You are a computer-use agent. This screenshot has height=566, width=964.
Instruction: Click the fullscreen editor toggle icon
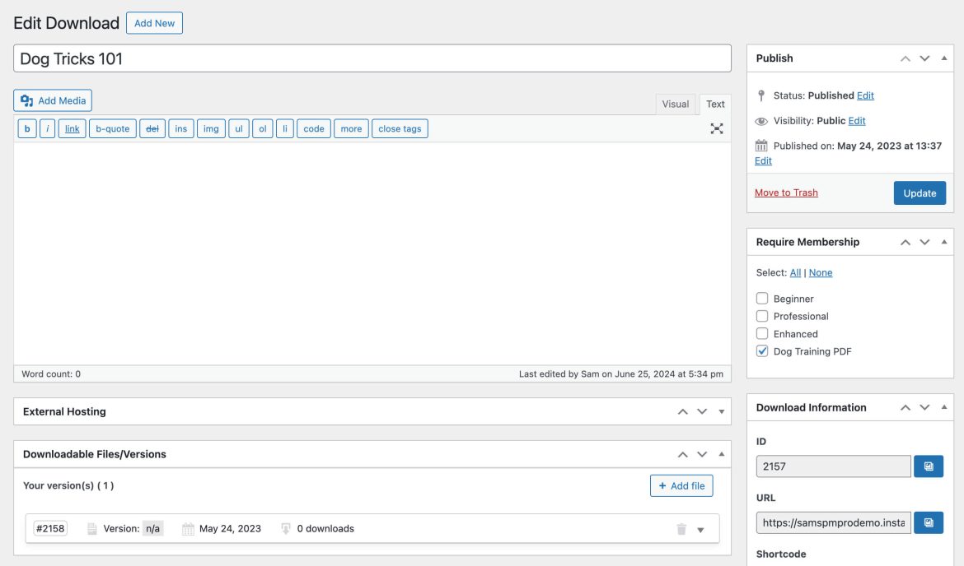pyautogui.click(x=717, y=128)
